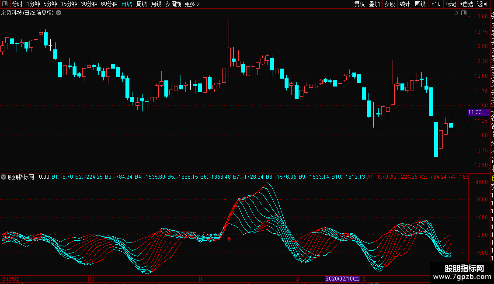Activate the 画线 drawing tools
Image resolution: width=494 pixels, height=284 pixels.
point(420,4)
